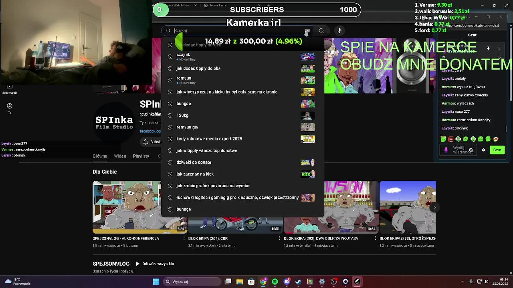The height and width of the screenshot is (288, 513).
Task: Show hidden system tray icons chevron
Action: [x=462, y=282]
